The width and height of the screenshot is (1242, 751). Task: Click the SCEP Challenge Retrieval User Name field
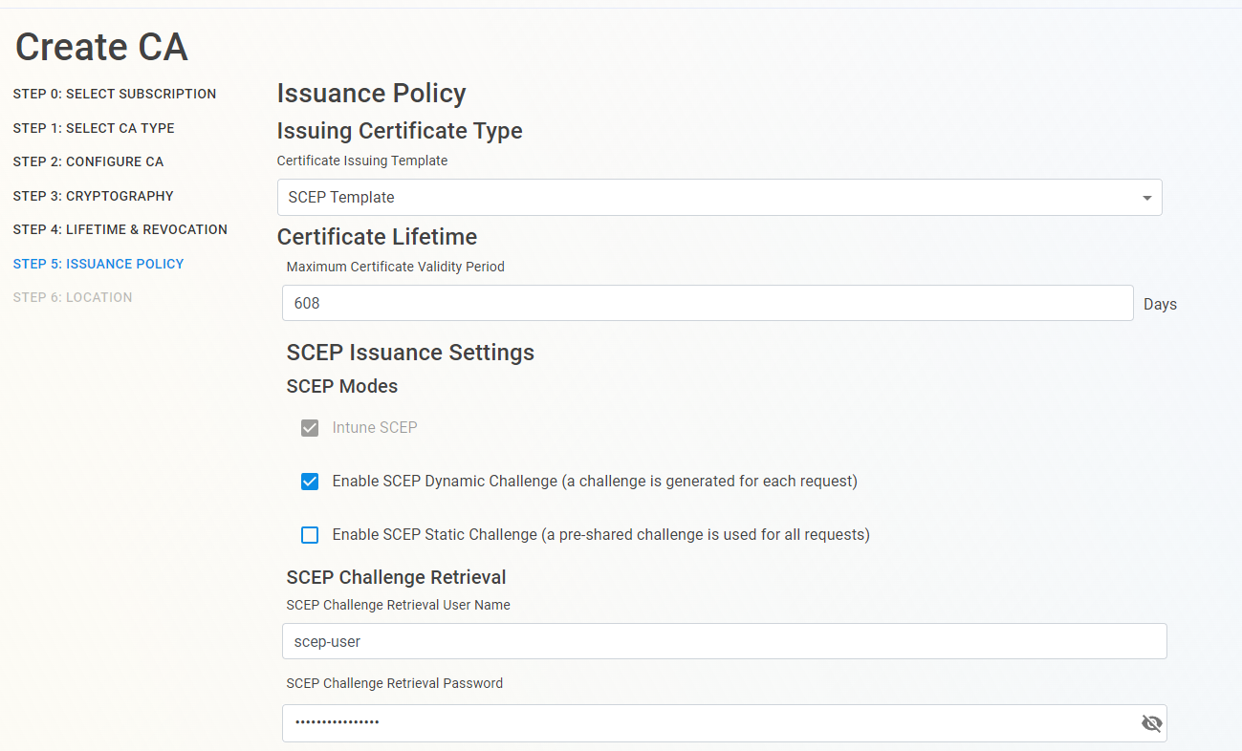pos(724,641)
